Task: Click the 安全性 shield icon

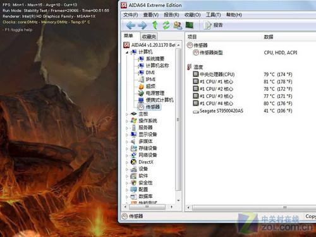Action: click(134, 183)
